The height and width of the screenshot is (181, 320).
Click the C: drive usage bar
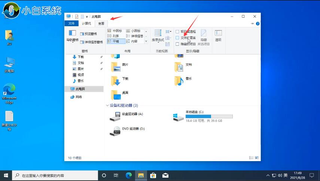tap(209, 117)
